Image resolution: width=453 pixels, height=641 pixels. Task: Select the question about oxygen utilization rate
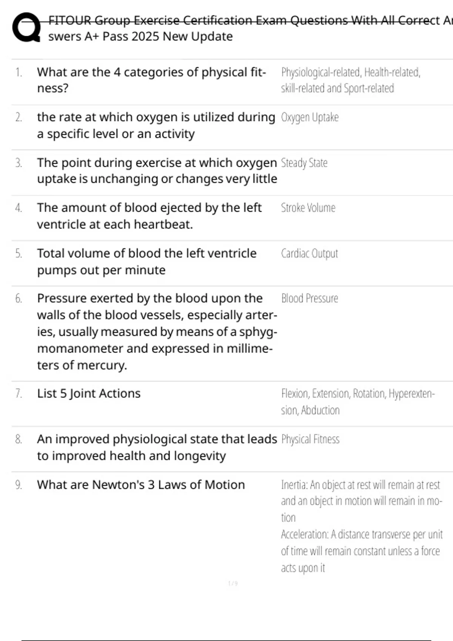click(x=156, y=125)
